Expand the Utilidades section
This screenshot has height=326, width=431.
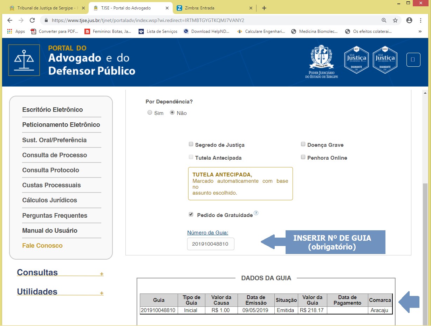[x=102, y=293]
